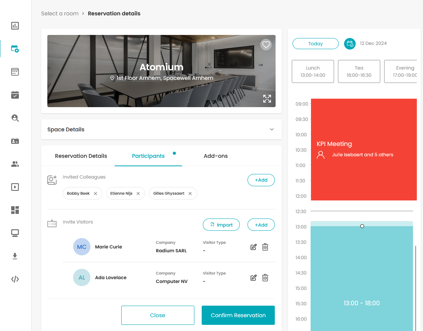This screenshot has width=423, height=331.
Task: Remove Bobby Beek from invited colleagues
Action: (95, 194)
